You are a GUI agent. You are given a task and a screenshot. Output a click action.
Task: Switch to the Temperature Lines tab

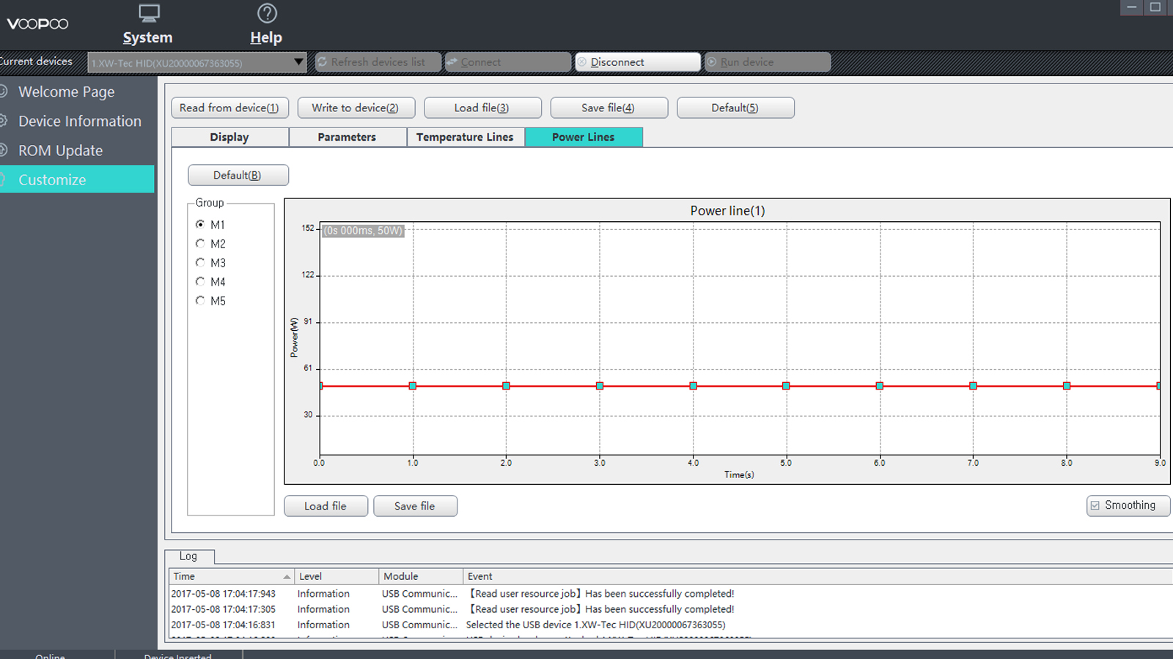pyautogui.click(x=466, y=137)
